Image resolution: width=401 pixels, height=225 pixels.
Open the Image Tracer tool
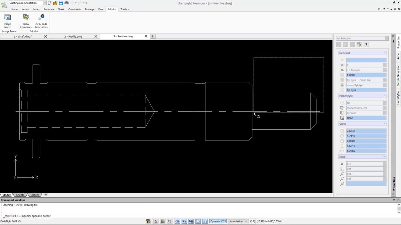click(7, 21)
